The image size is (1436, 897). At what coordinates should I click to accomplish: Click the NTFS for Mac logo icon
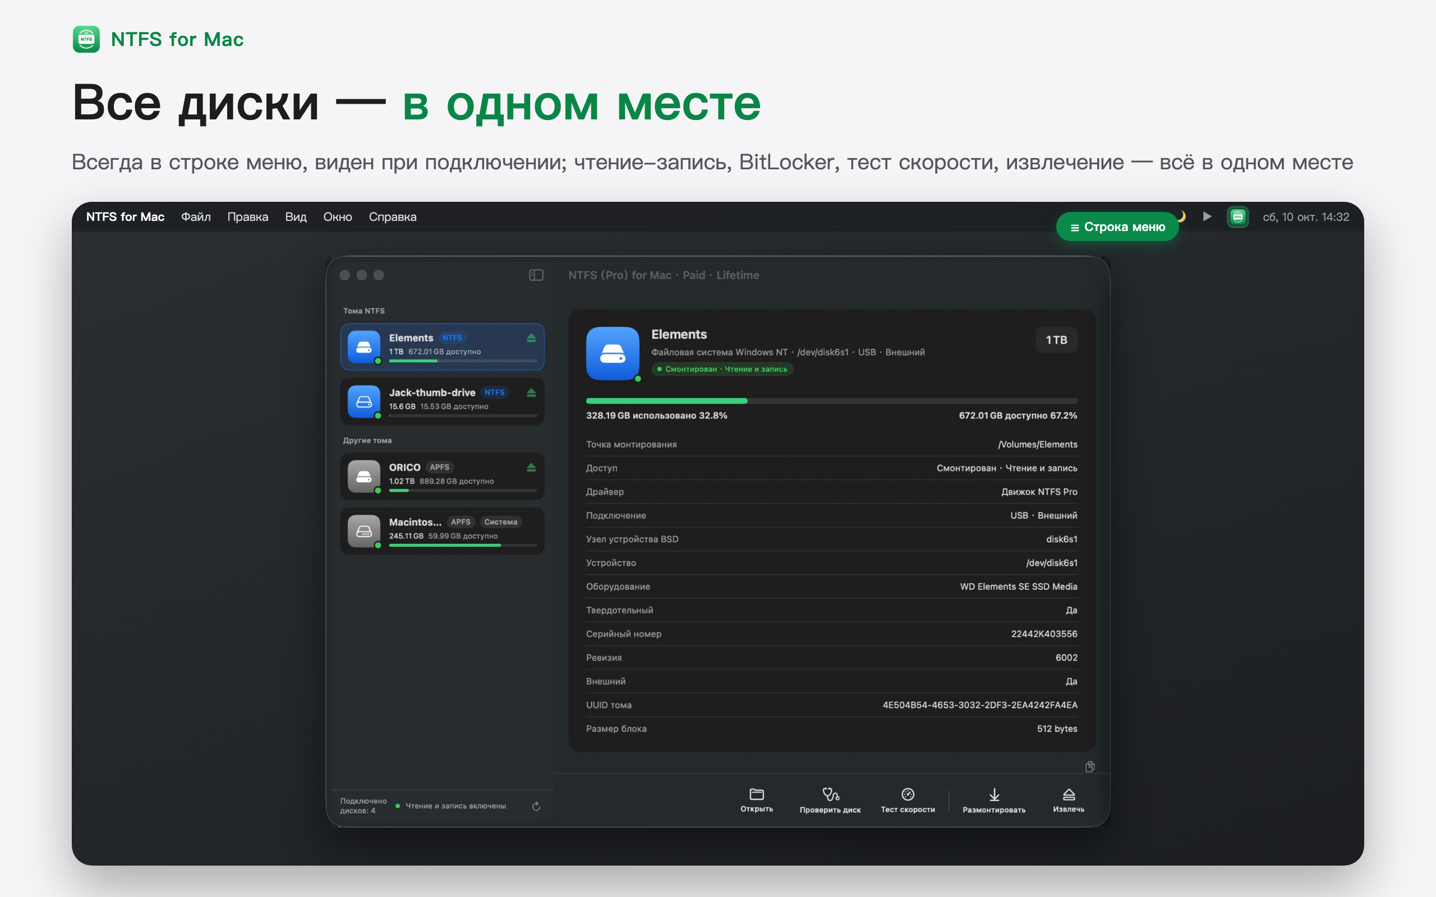pyautogui.click(x=86, y=39)
